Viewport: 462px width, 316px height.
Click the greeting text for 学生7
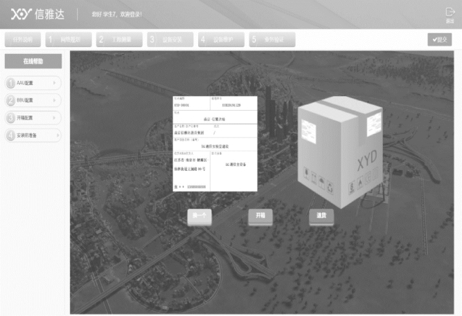pos(116,14)
